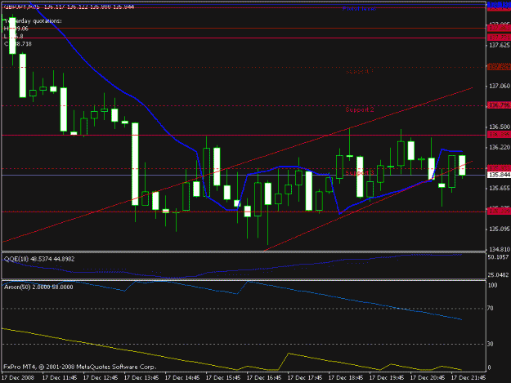Click time axis label '17 Dec 19:45'
This screenshot has height=383, width=511.
coord(387,377)
